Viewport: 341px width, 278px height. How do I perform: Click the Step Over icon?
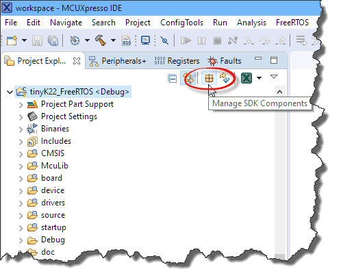(264, 41)
